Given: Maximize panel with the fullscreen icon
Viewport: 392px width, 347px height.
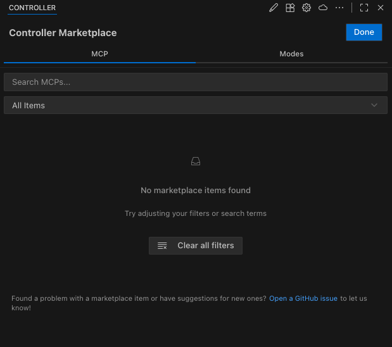Looking at the screenshot, I should click(364, 8).
